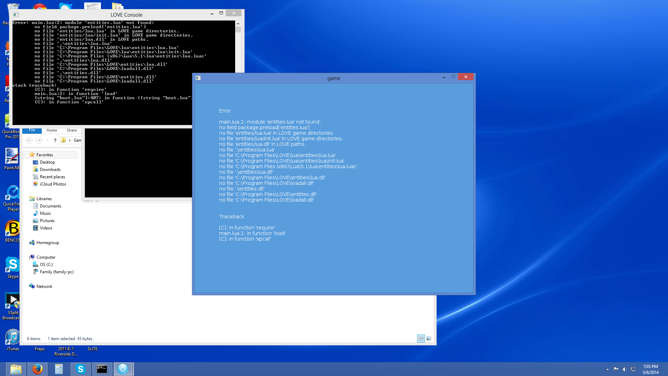Open Family (family-pc) network location
This screenshot has height=376, width=668.
coord(56,272)
